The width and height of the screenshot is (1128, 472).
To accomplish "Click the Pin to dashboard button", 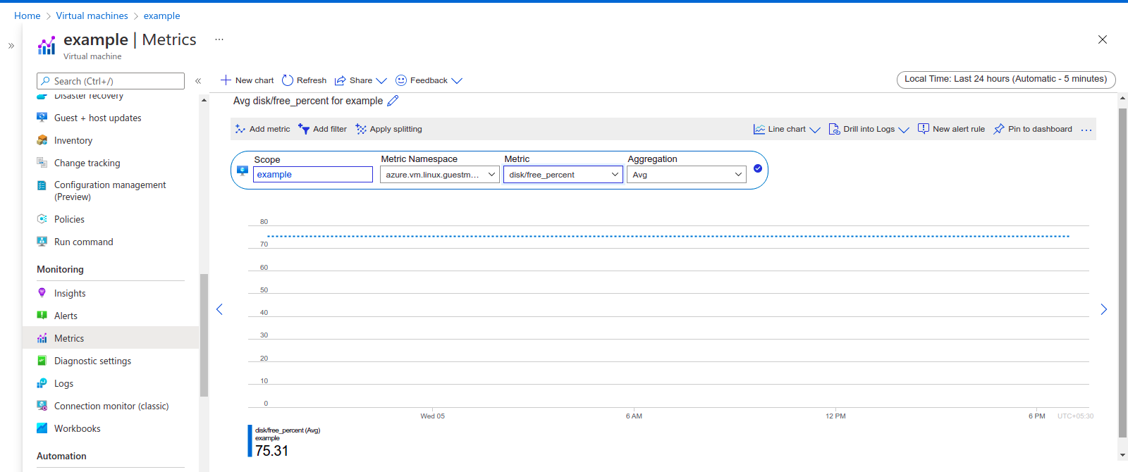I will (x=1033, y=129).
